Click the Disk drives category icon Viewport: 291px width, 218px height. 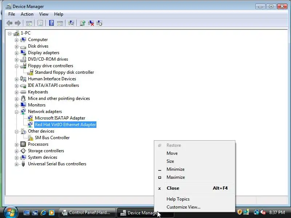(23, 47)
